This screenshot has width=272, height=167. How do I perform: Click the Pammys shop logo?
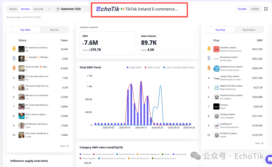point(216,107)
